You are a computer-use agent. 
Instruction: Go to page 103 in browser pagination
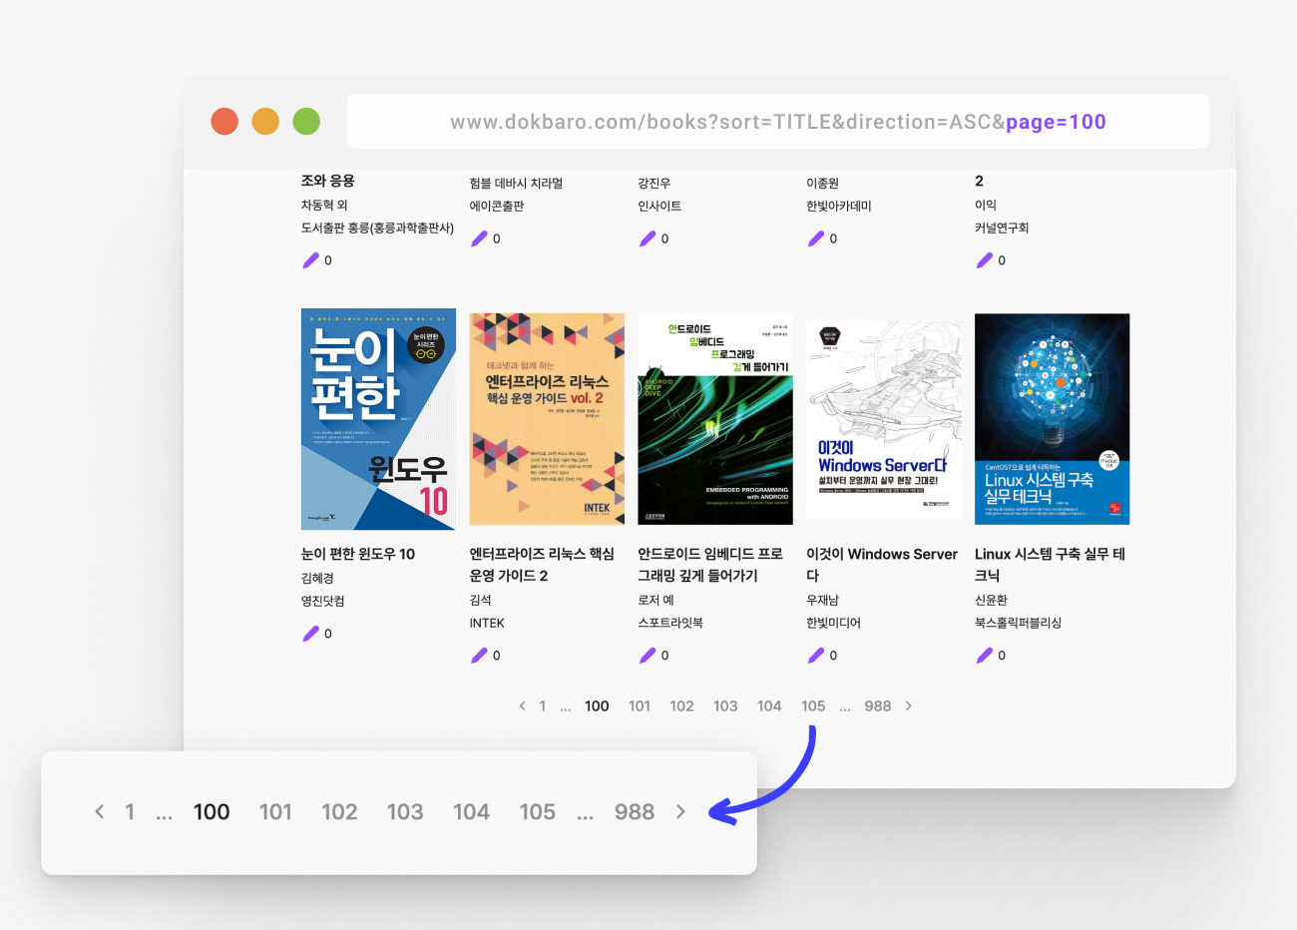(725, 705)
